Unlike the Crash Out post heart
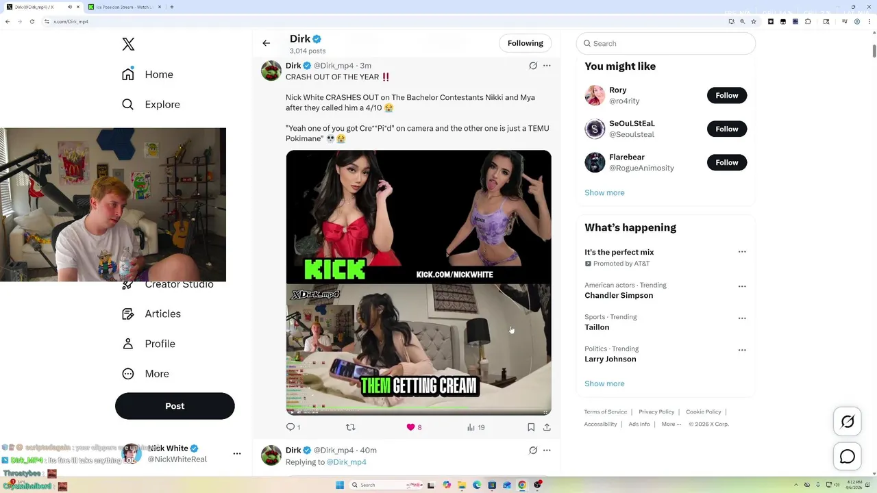This screenshot has height=493, width=877. 411,427
